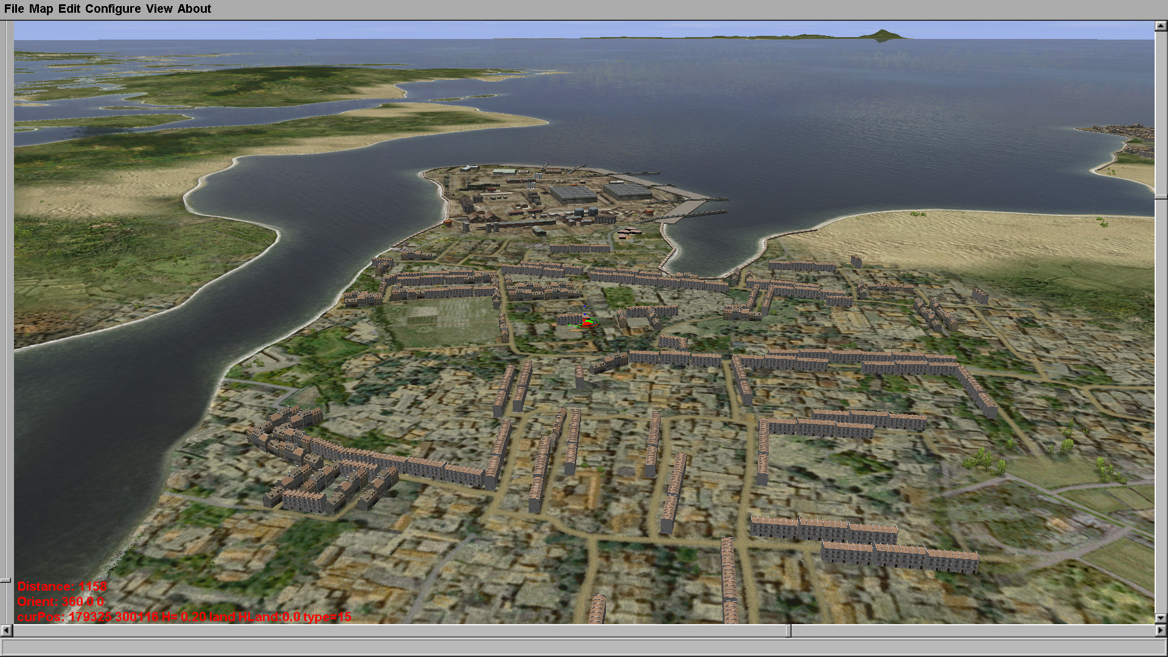Click the red curPos readout text
The width and height of the screenshot is (1168, 657).
pyautogui.click(x=184, y=617)
